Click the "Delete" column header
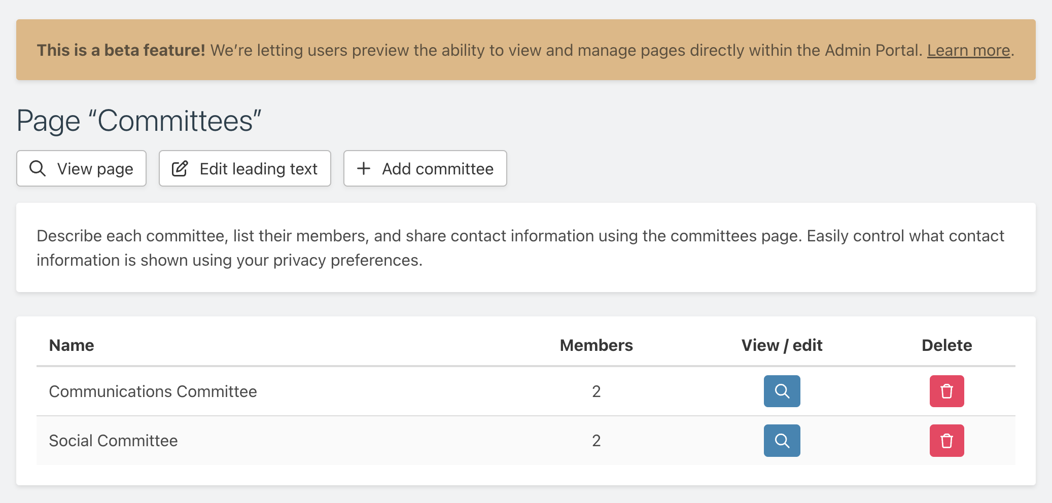 946,345
